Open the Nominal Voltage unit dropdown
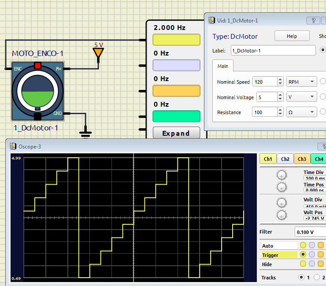Viewport: 326px width, 286px height. pyautogui.click(x=301, y=97)
